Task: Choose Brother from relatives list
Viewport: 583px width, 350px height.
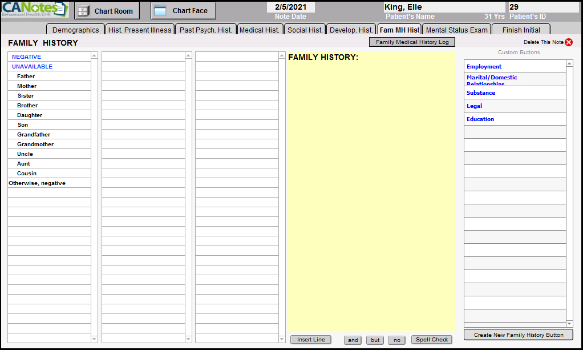Action: tap(49, 106)
